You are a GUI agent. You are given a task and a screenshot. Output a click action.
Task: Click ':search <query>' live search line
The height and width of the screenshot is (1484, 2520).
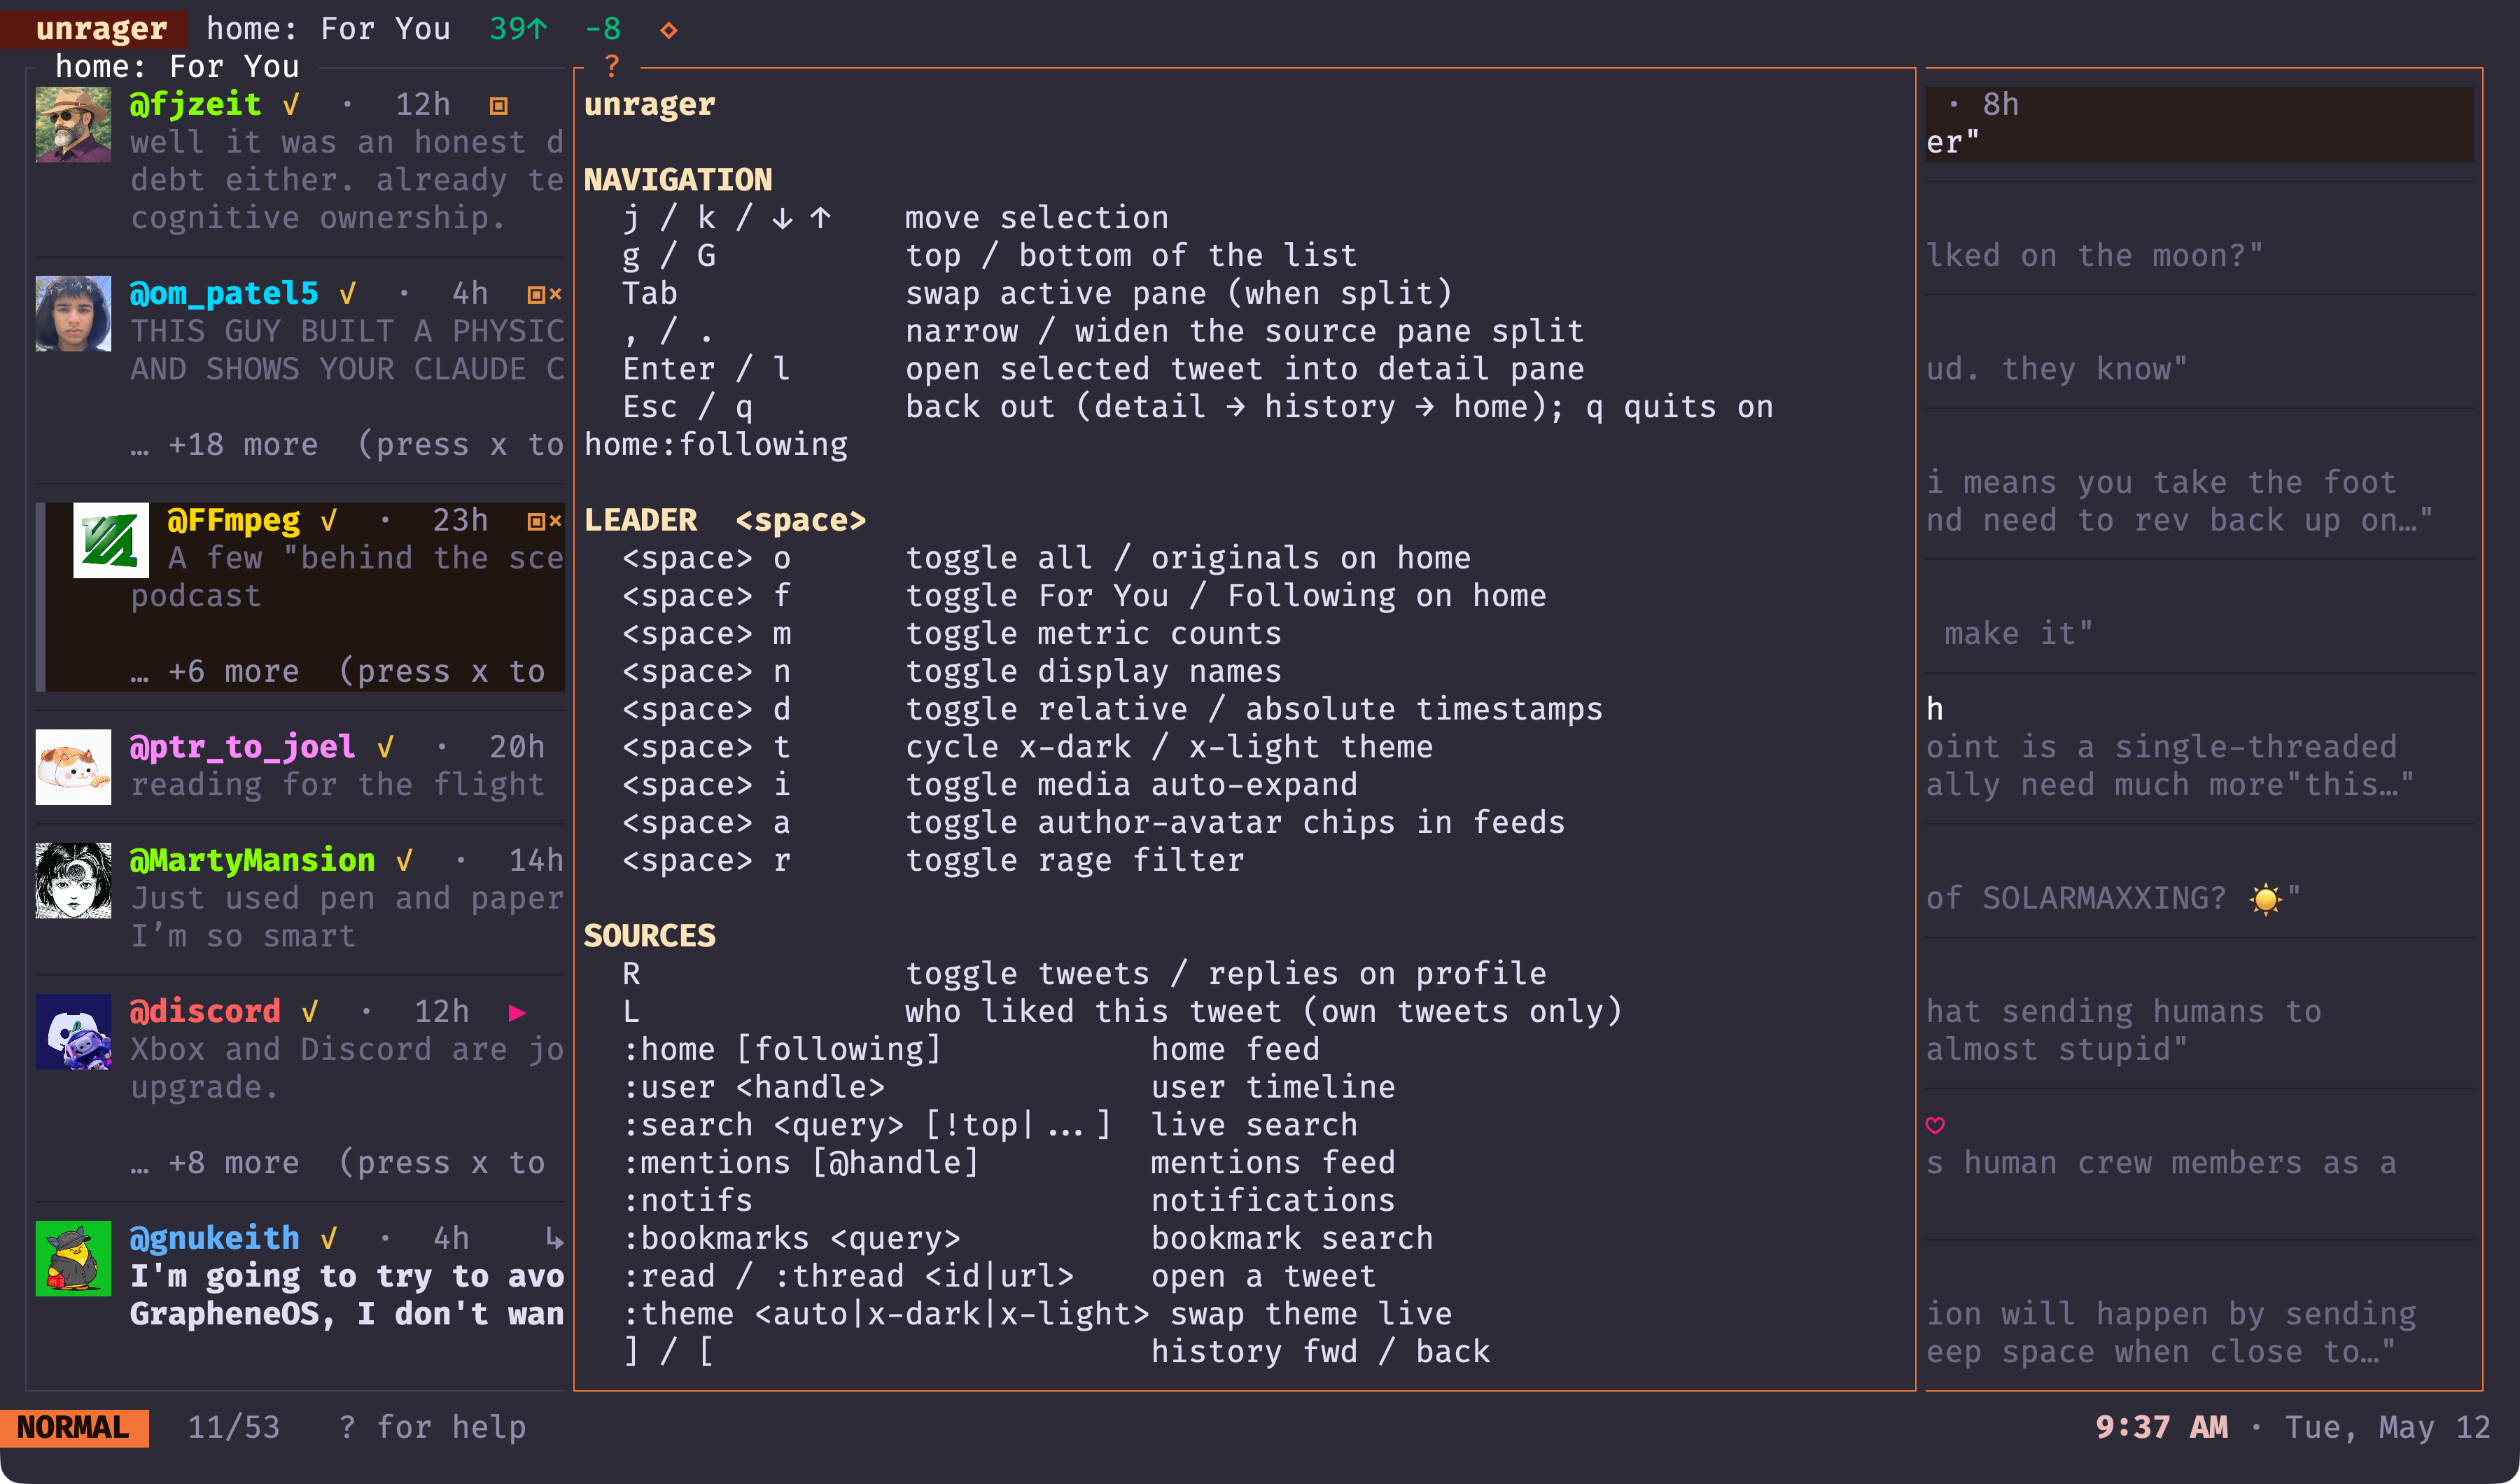click(x=990, y=1125)
